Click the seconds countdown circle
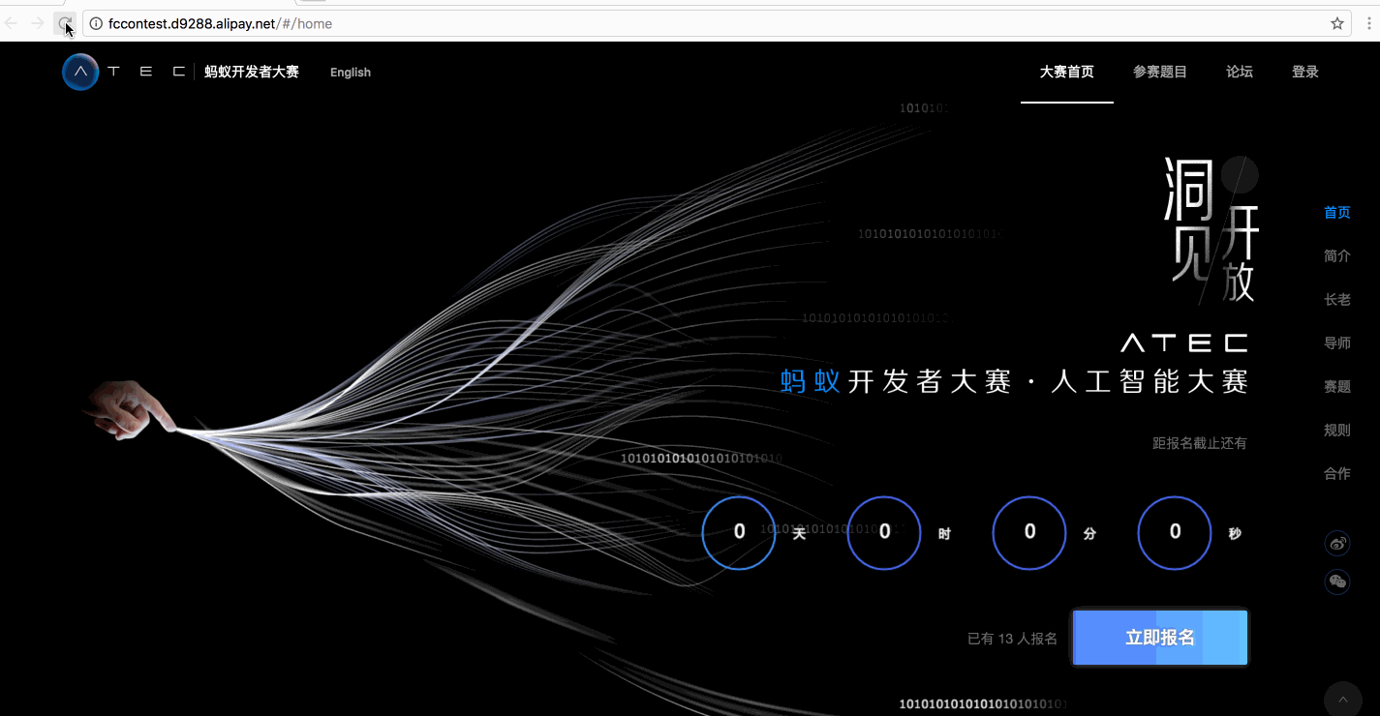Viewport: 1380px width, 716px height. (1175, 532)
